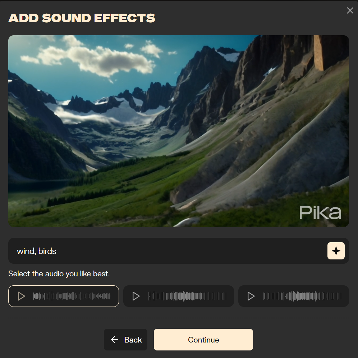The image size is (358, 358).
Task: Go back using the Back button text
Action: tap(133, 340)
